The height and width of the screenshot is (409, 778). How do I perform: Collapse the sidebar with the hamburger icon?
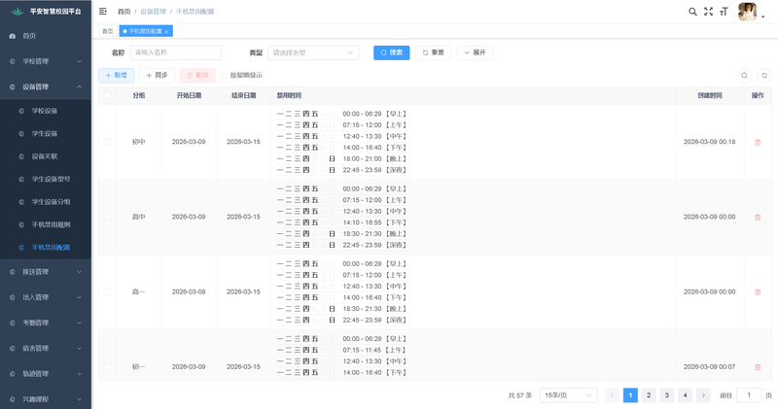pos(103,12)
